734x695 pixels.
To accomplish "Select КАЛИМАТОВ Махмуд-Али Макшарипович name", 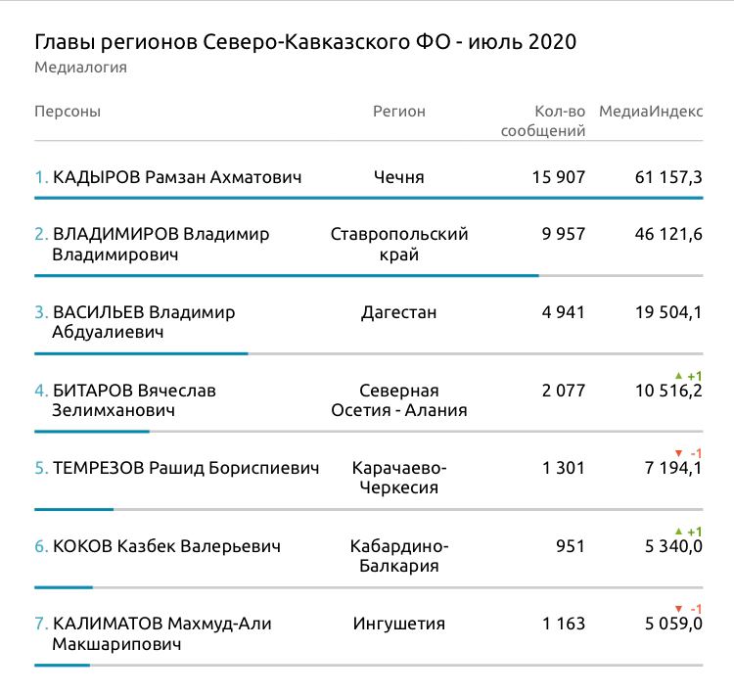I will pos(161,633).
